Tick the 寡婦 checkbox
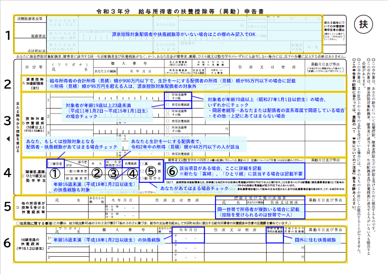This screenshot has width=388, height=274. [142, 164]
